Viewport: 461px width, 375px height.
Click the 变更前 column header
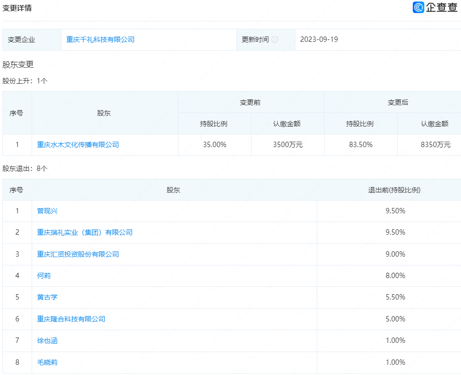(x=250, y=102)
